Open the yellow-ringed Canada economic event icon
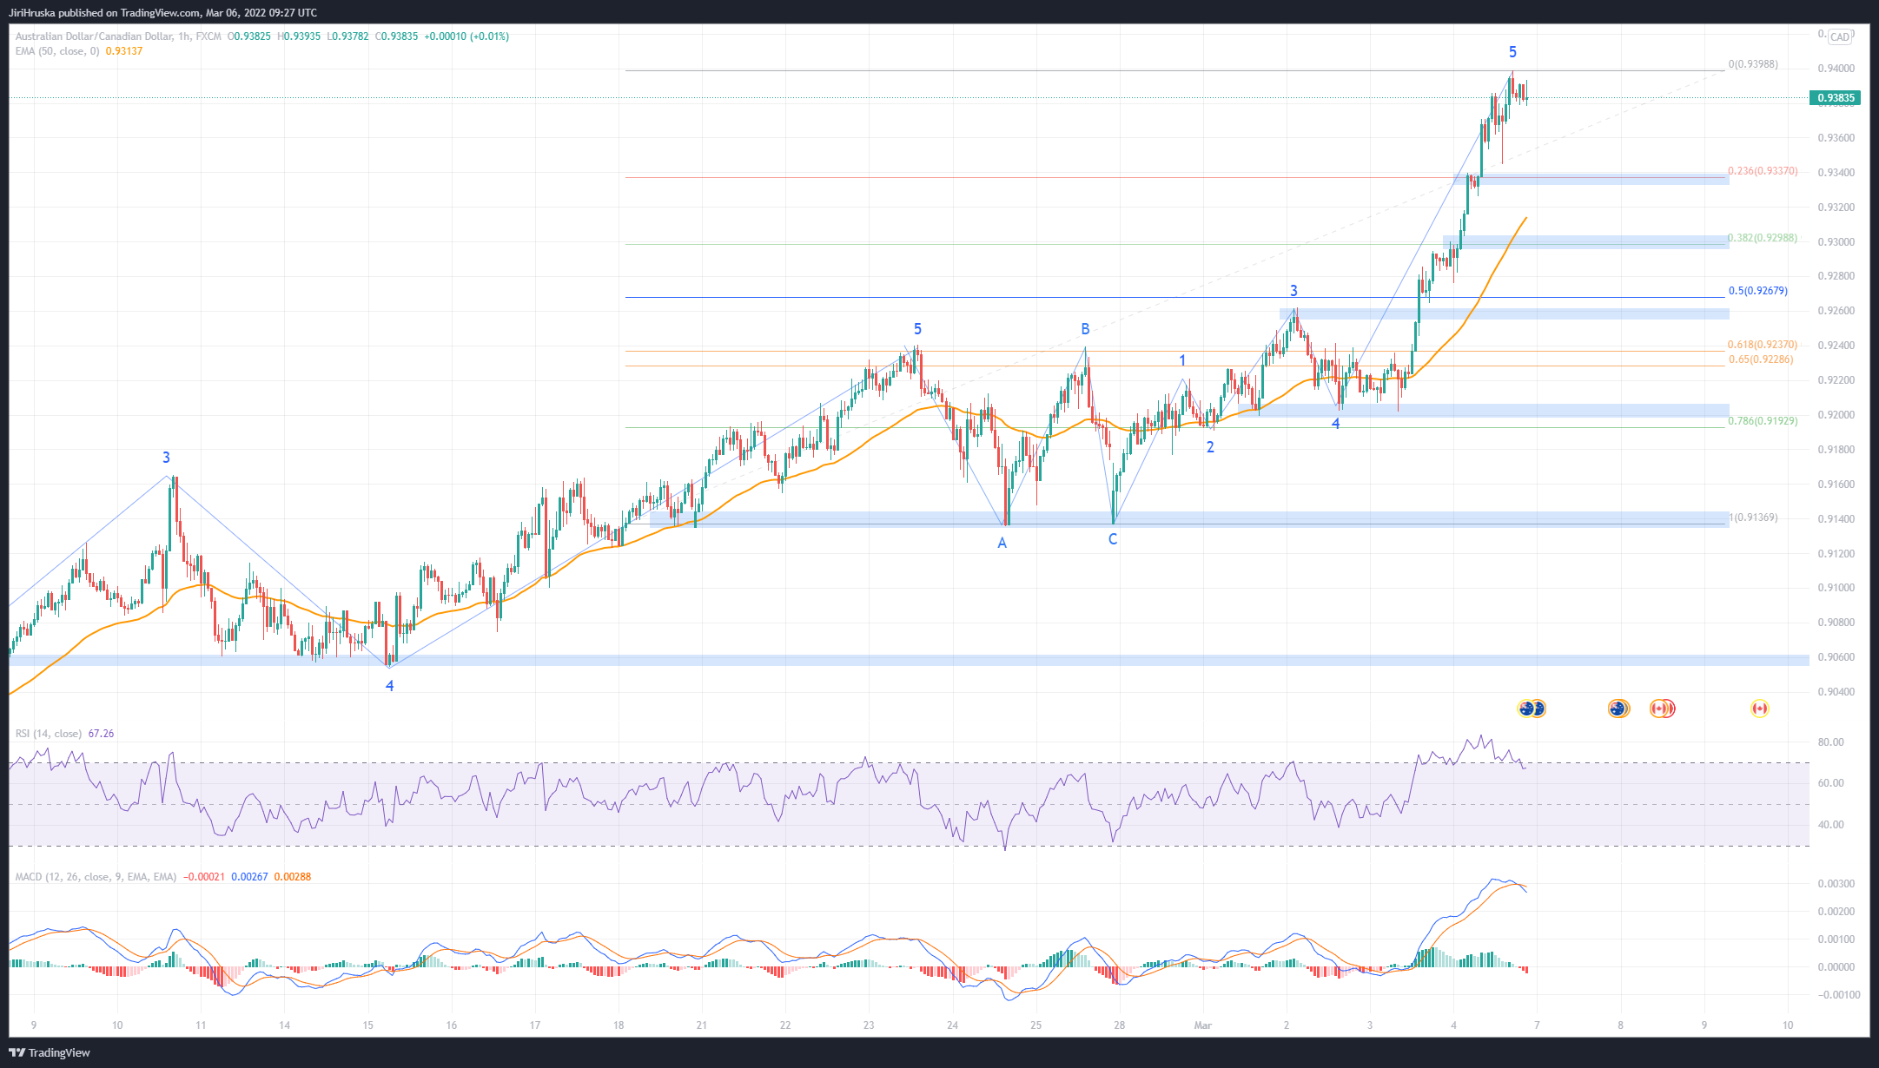This screenshot has height=1068, width=1879. pyautogui.click(x=1759, y=709)
